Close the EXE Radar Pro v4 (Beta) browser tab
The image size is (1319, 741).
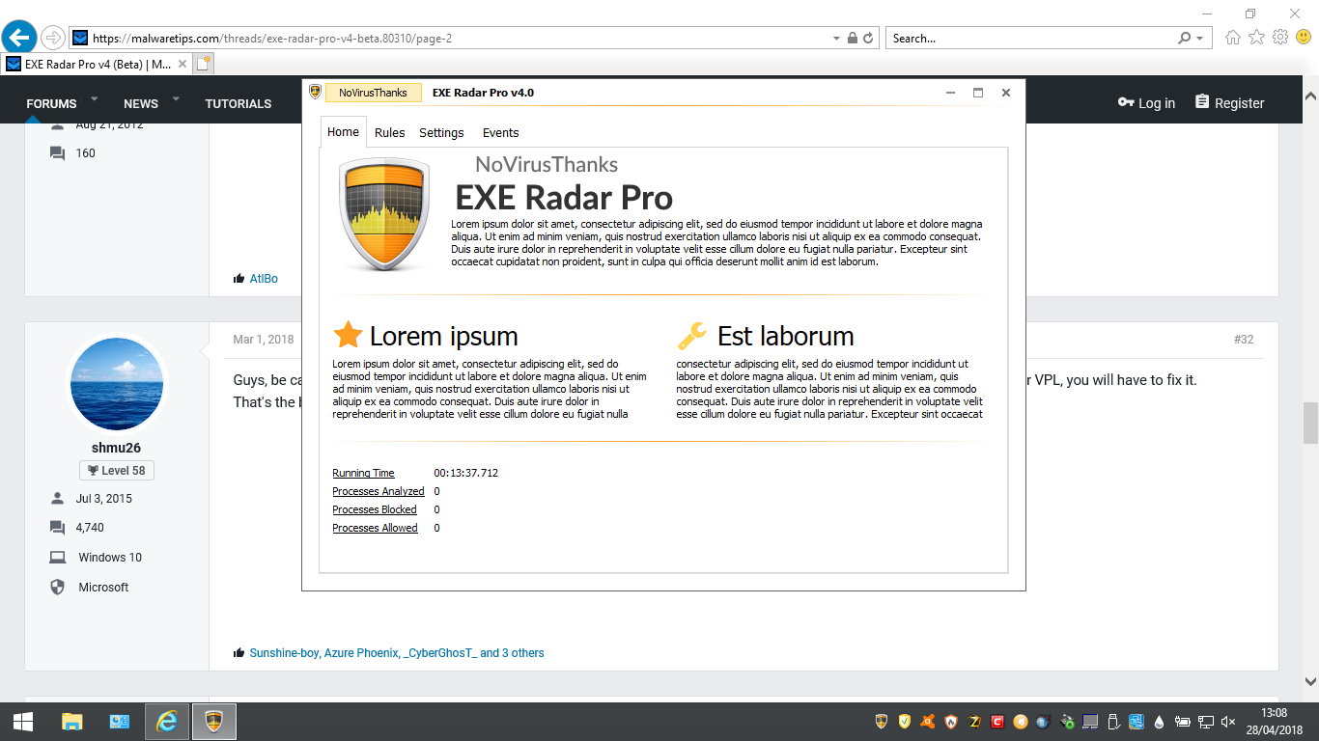click(182, 65)
